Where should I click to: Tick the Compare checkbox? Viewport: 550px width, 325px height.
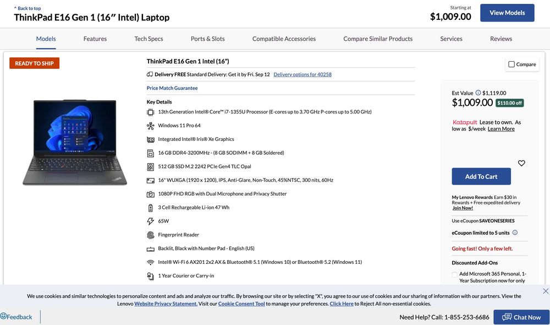(x=512, y=64)
